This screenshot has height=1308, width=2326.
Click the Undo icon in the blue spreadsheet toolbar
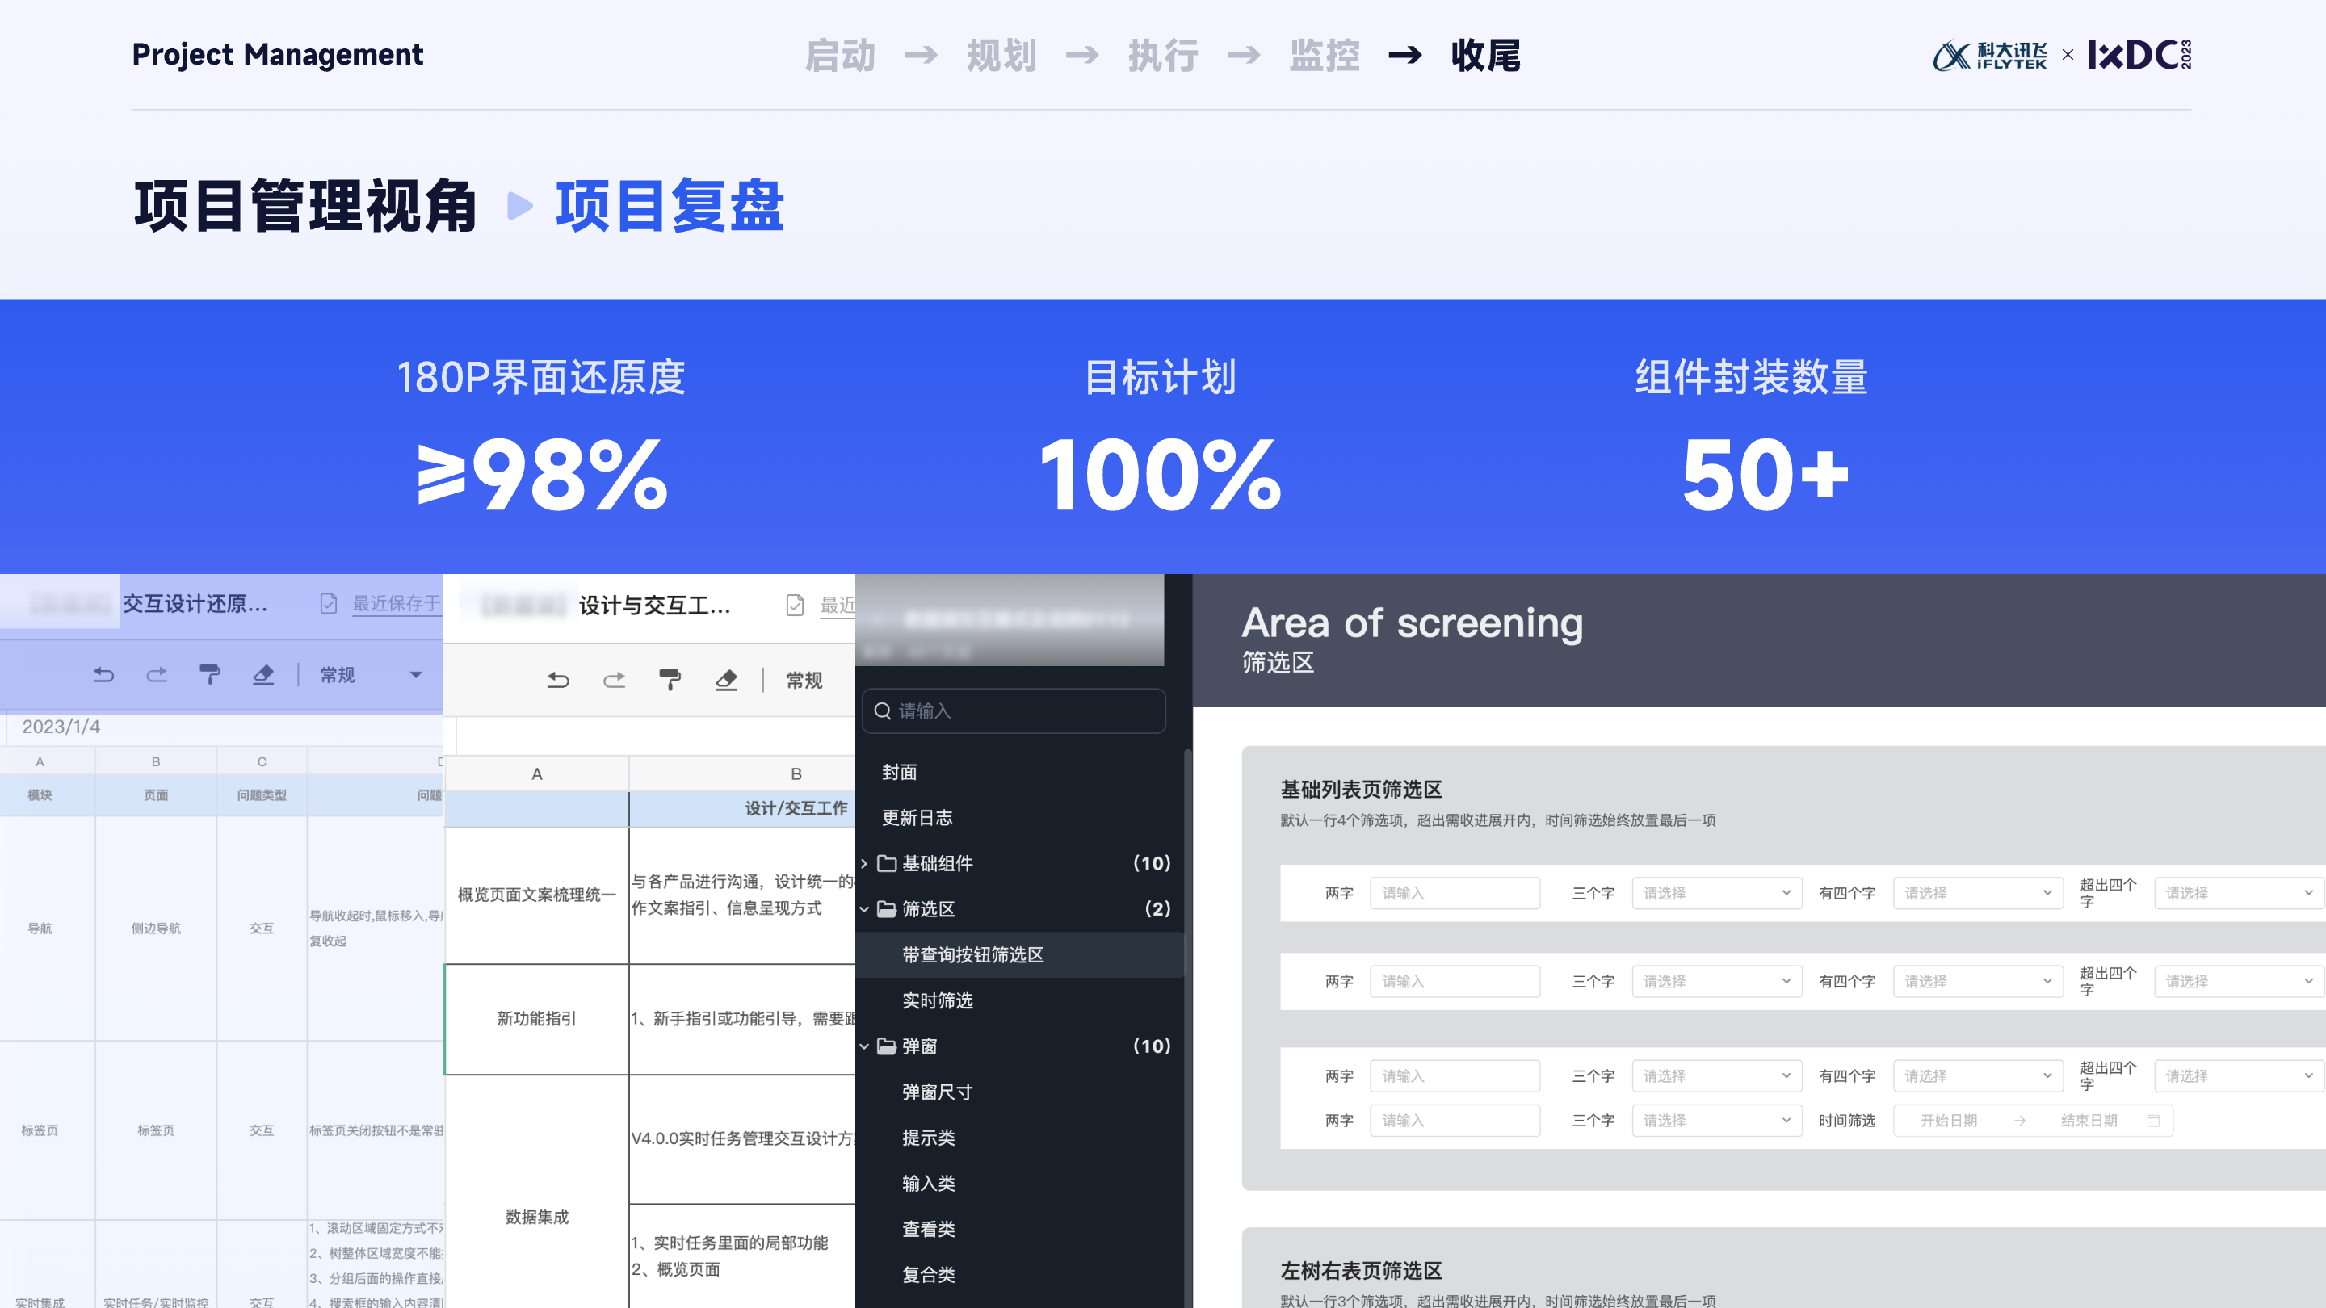coord(103,674)
